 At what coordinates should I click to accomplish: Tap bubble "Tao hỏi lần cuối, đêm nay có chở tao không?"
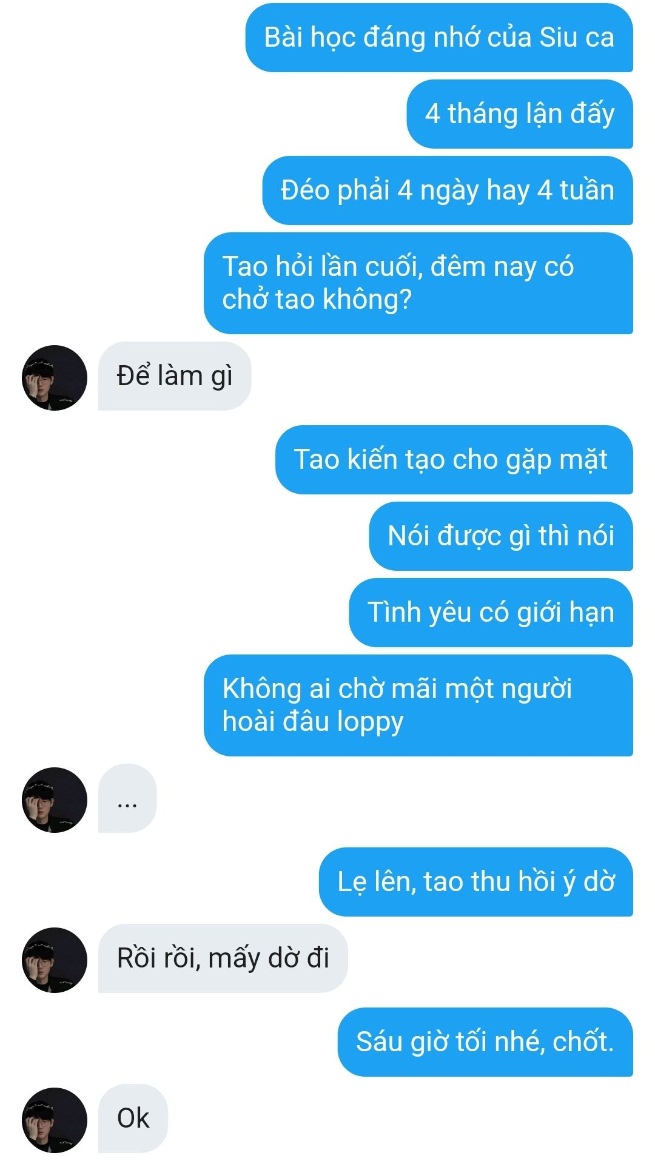418,283
